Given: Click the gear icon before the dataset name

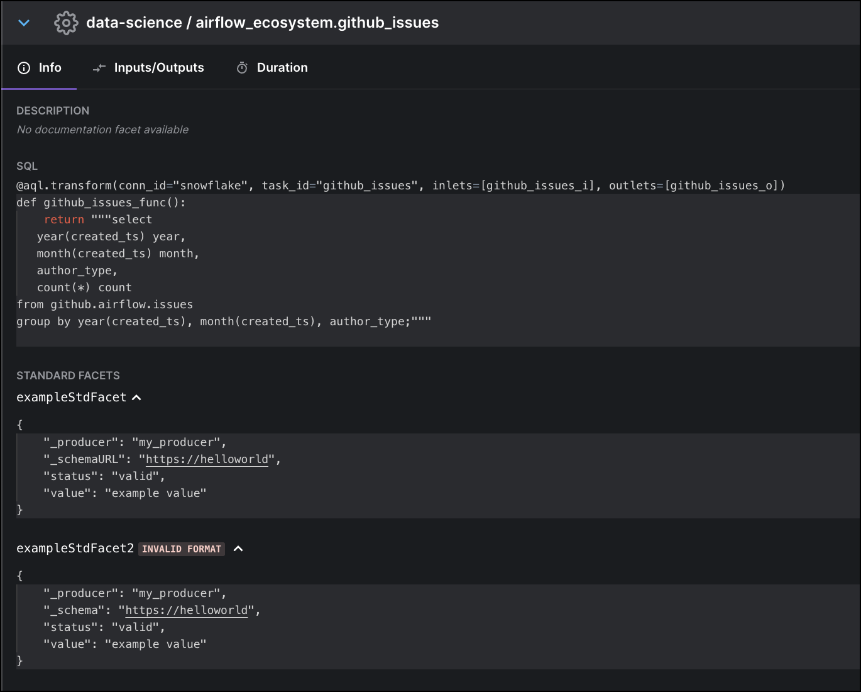Looking at the screenshot, I should pos(65,23).
